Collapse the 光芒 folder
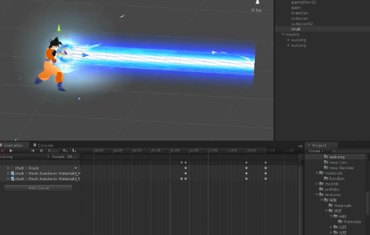Image resolution: width=370 pixels, height=235 pixels. 326,211
